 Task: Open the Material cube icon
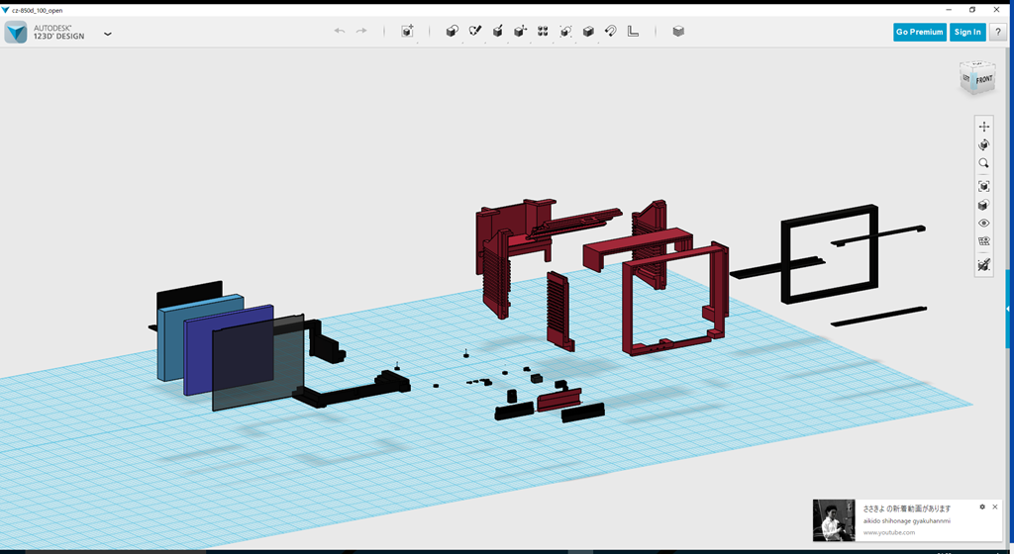pyautogui.click(x=678, y=32)
